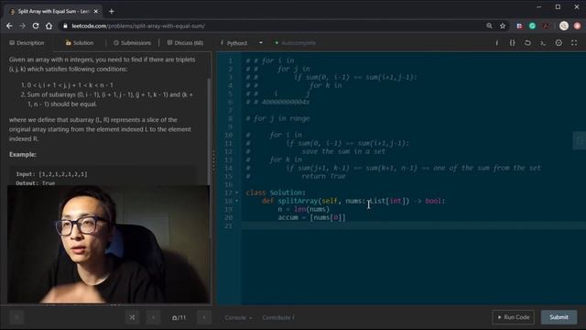This screenshot has width=586, height=330.
Task: Close the Split Array with Equal Sum tab
Action: point(95,11)
